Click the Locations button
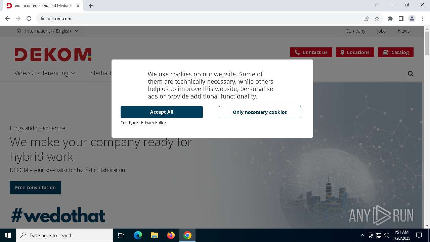 tap(355, 52)
